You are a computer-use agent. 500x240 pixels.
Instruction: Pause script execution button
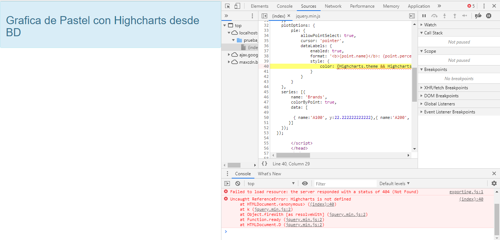(424, 16)
